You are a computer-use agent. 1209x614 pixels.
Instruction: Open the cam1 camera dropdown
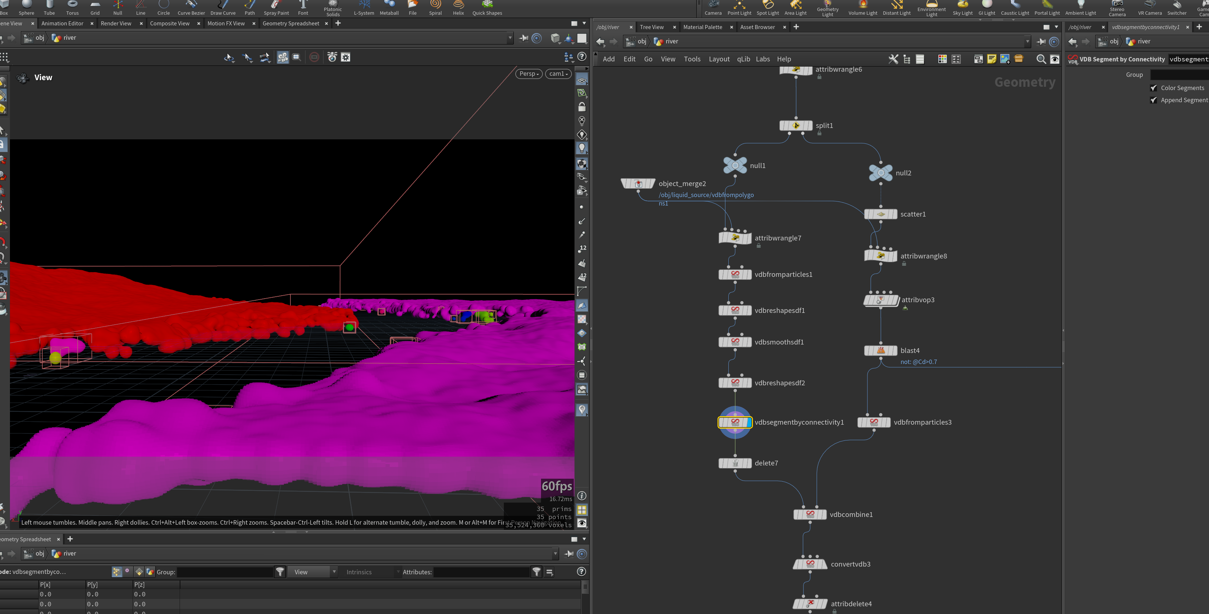pyautogui.click(x=559, y=74)
